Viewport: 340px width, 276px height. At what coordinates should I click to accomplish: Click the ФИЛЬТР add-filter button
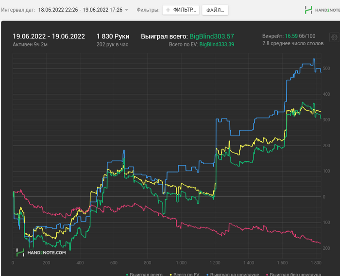(x=181, y=10)
